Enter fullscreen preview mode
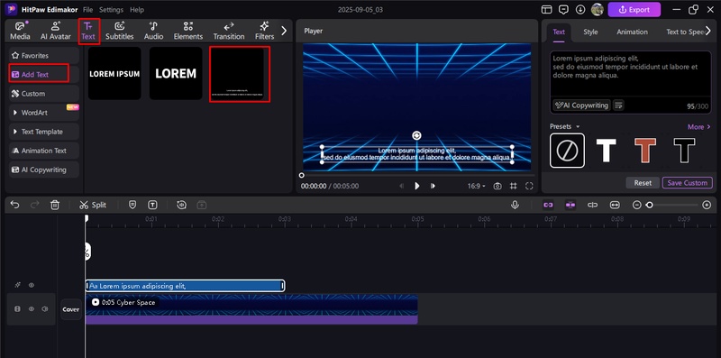Image resolution: width=721 pixels, height=358 pixels. 529,186
